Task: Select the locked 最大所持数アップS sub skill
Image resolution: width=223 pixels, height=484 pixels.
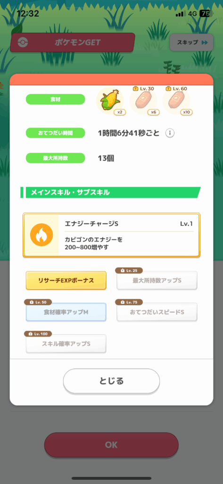Action: pos(157,280)
